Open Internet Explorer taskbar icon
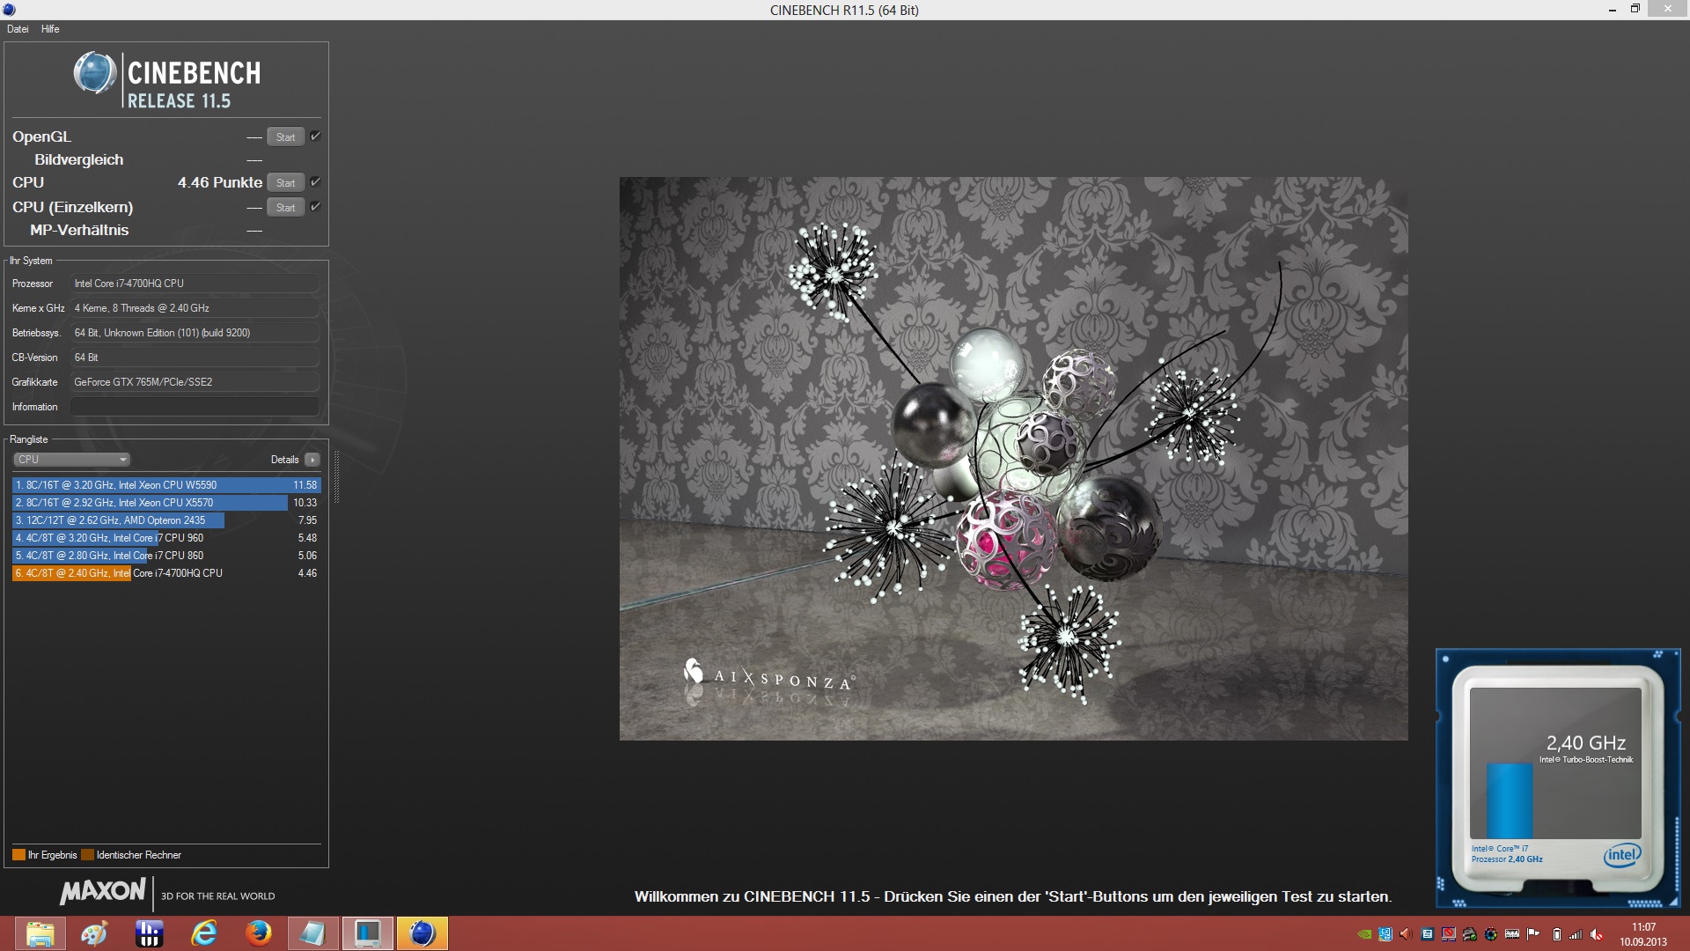Viewport: 1690px width, 951px height. tap(204, 933)
